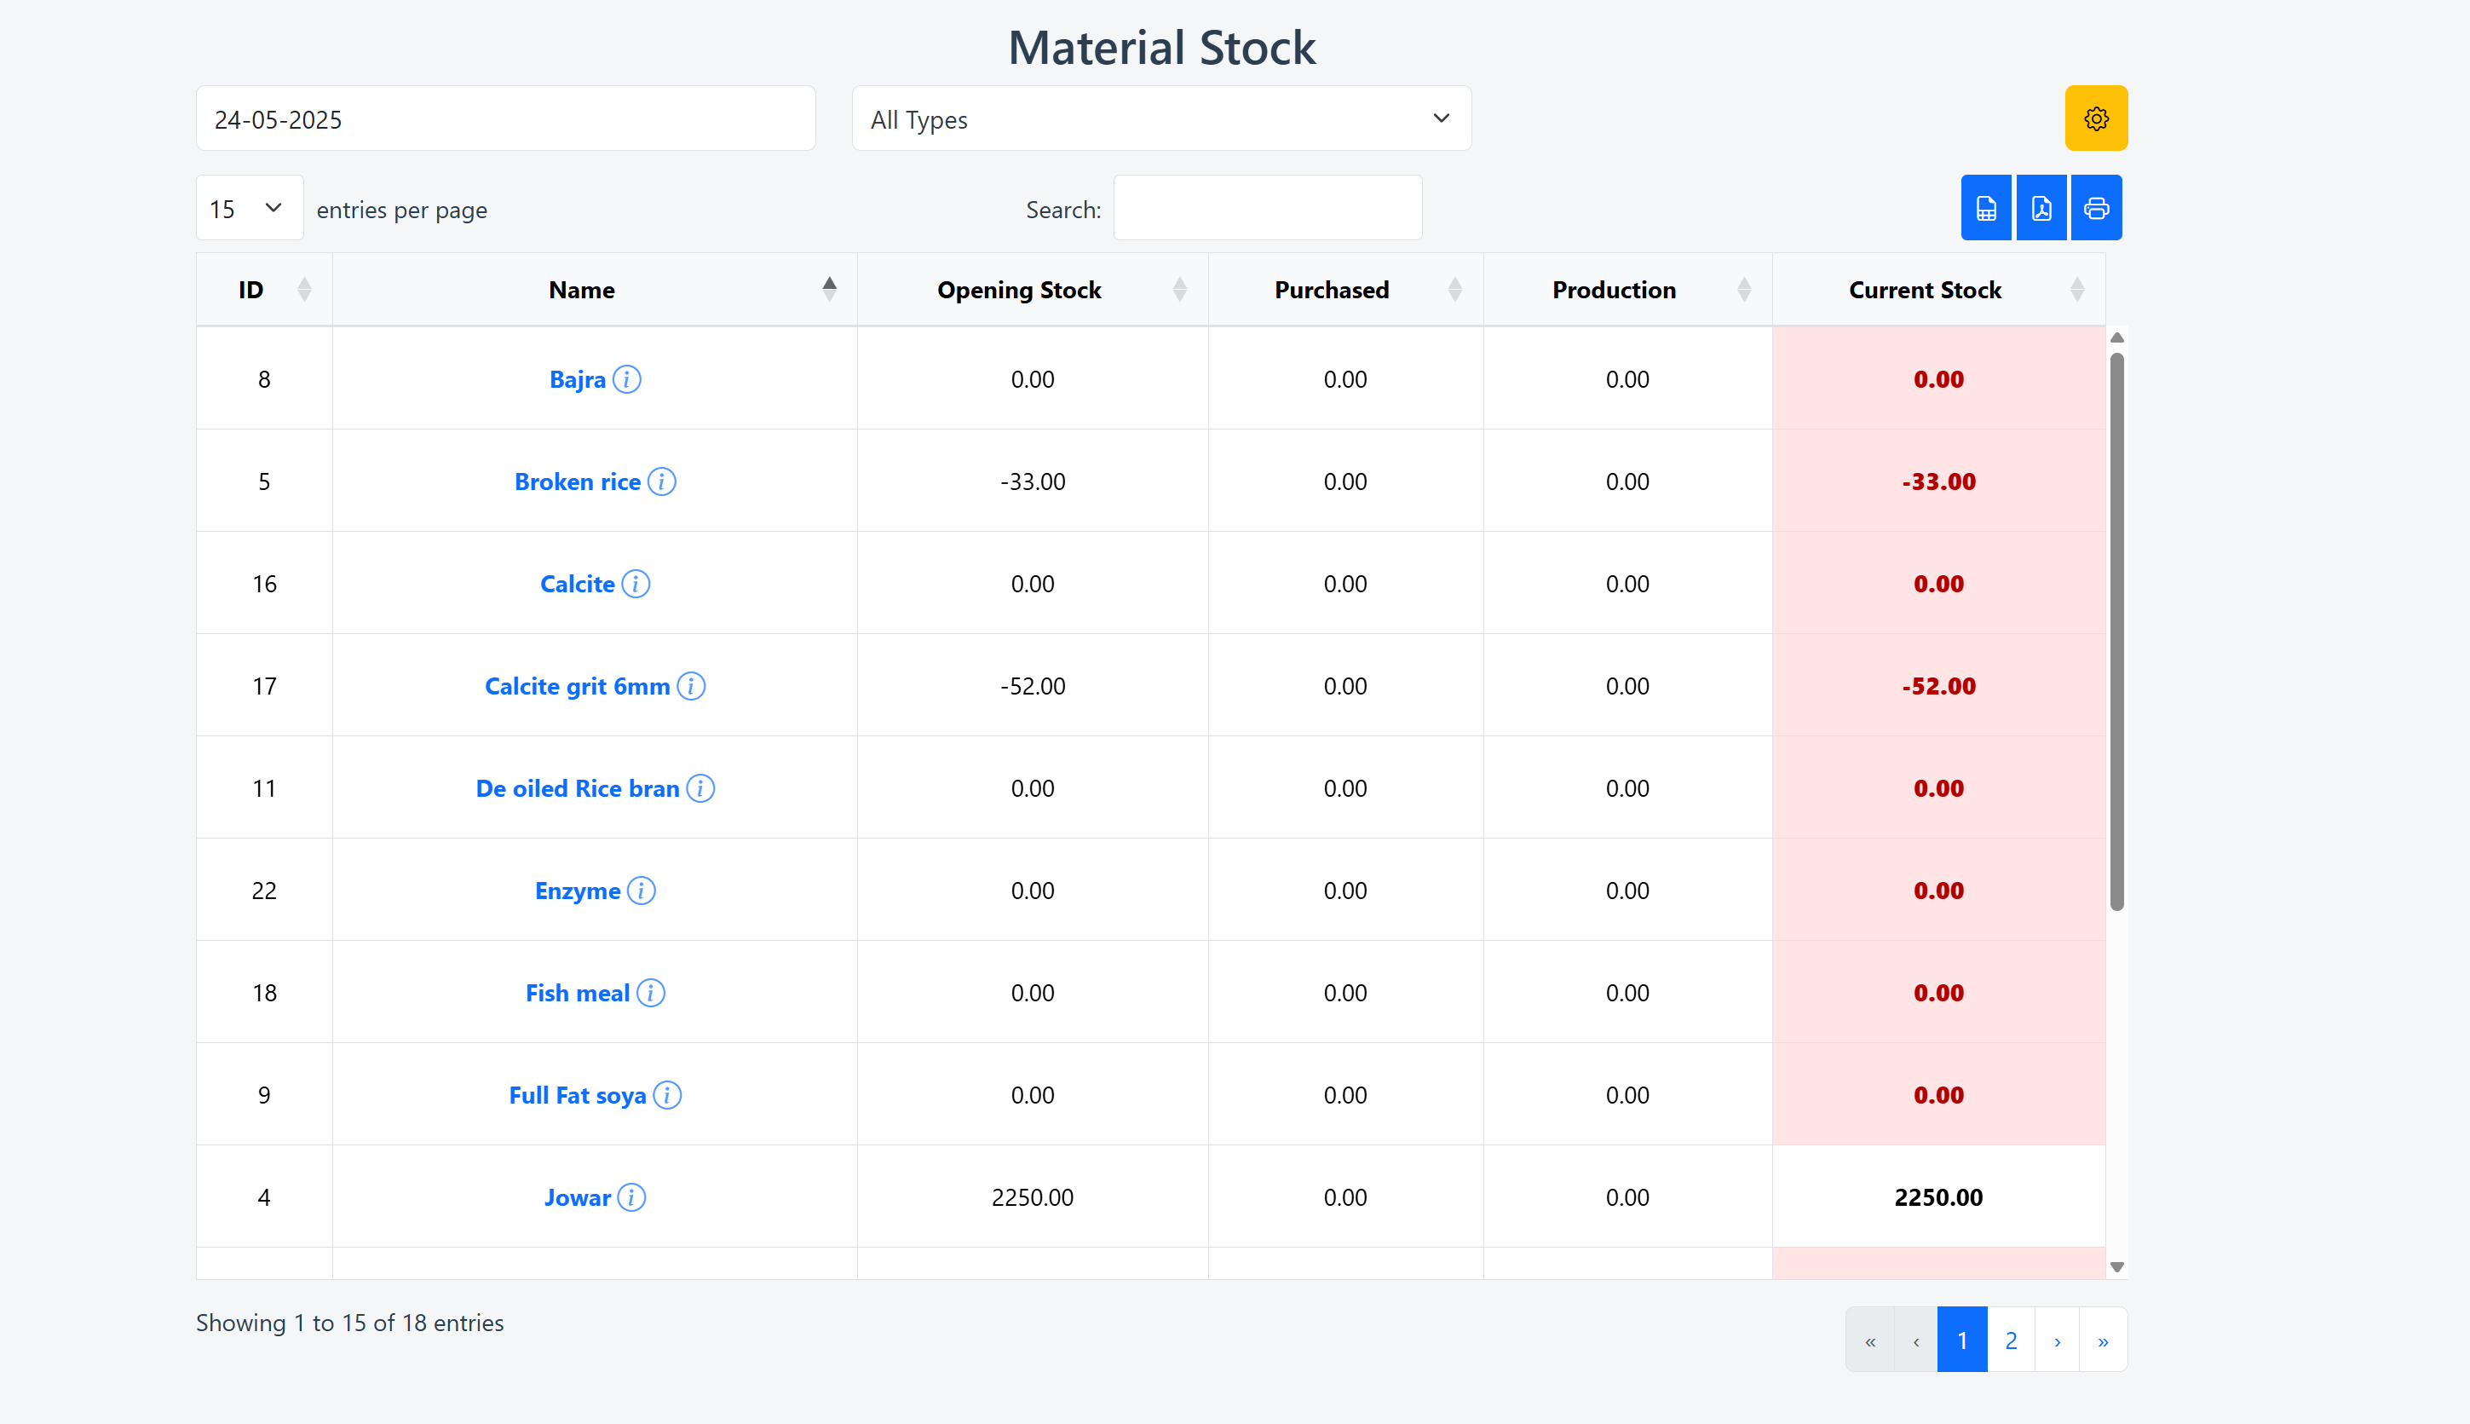Open the settings gear options
Viewport: 2470px width, 1424px height.
[2095, 118]
